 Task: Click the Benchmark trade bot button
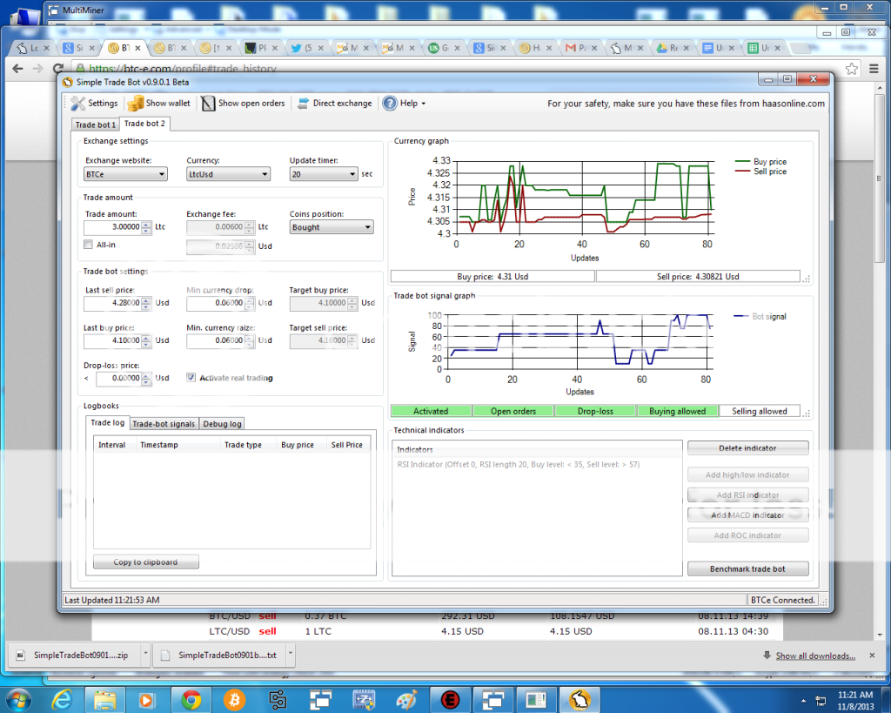click(747, 568)
